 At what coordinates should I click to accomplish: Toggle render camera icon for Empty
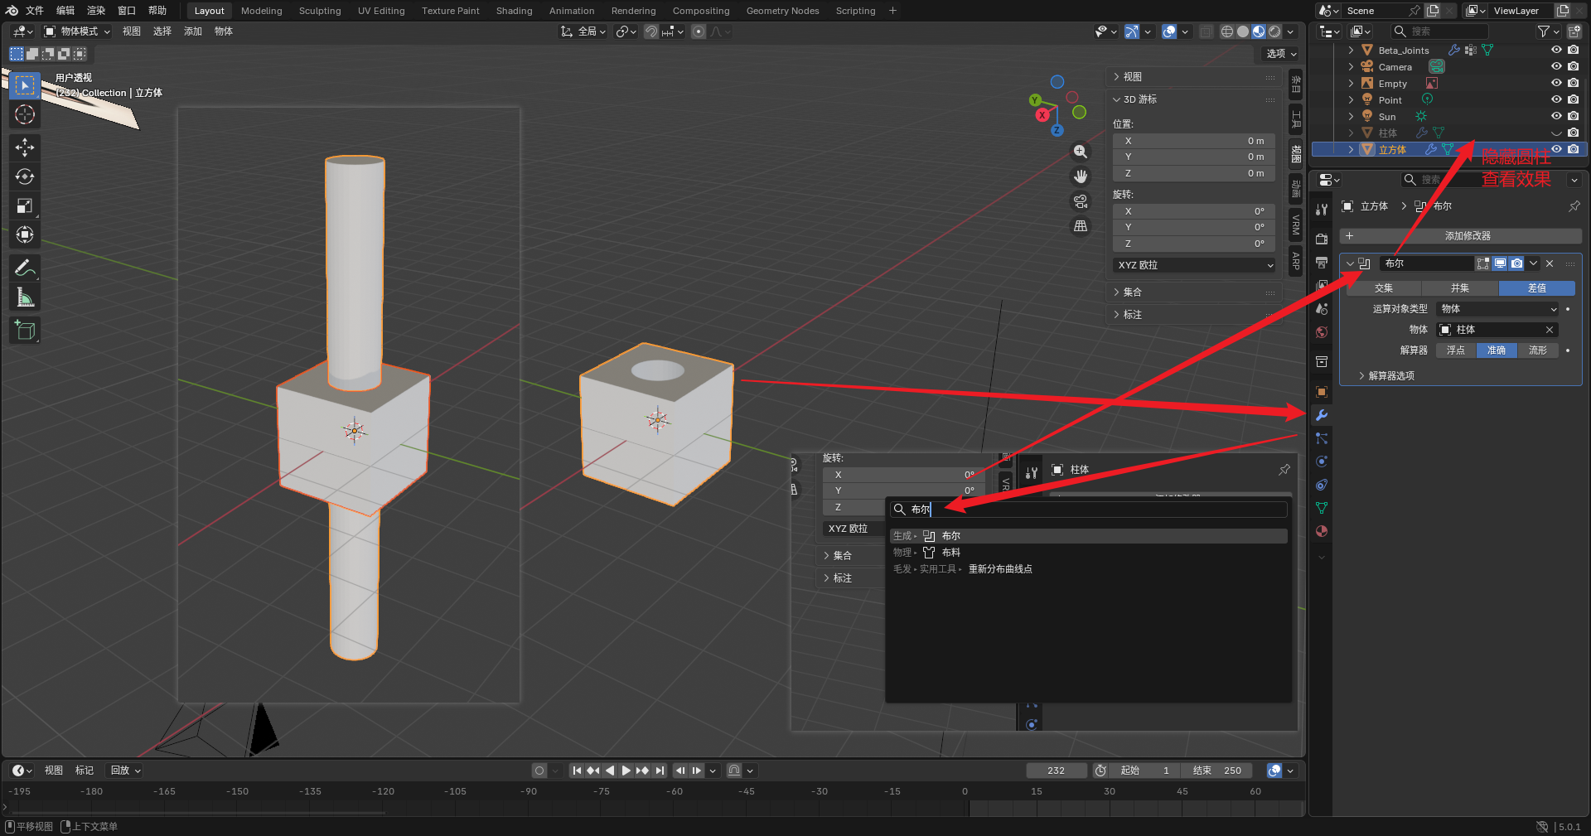tap(1573, 83)
